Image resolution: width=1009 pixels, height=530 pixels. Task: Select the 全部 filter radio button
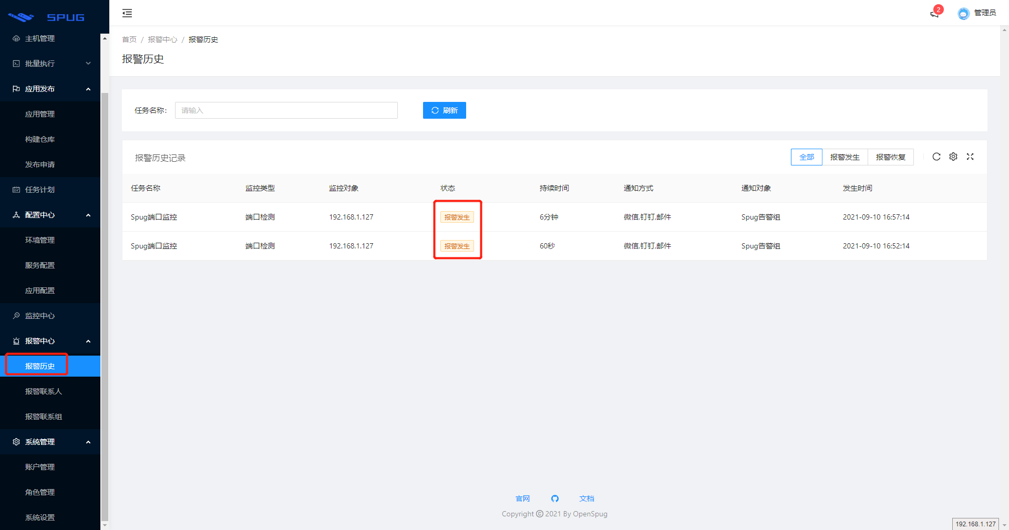click(807, 157)
